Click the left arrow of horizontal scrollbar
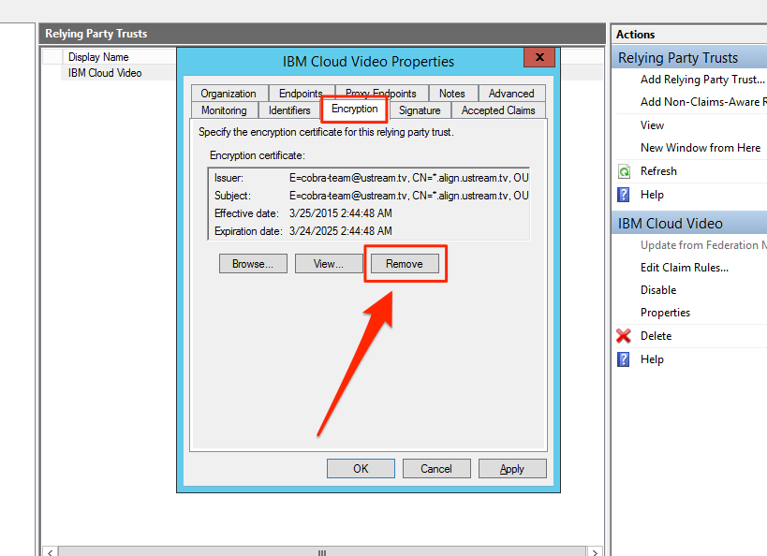The image size is (767, 556). 51,551
